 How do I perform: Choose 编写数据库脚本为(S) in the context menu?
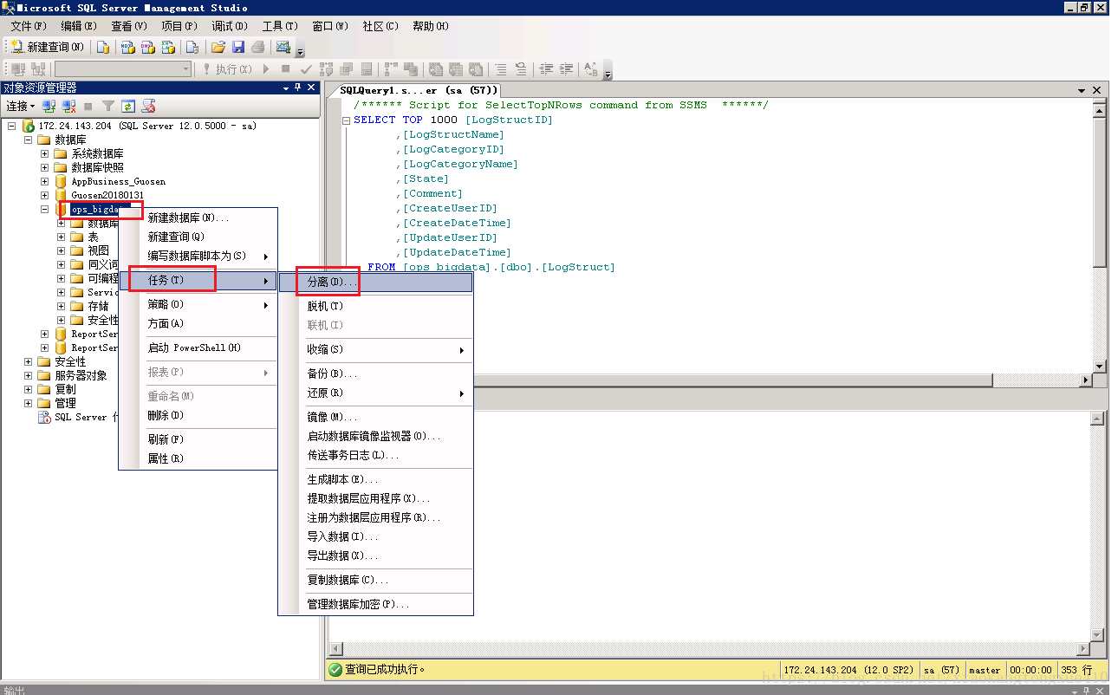[x=198, y=256]
